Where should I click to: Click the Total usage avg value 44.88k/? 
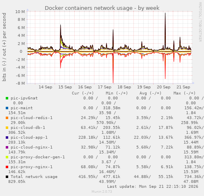tap(142, 177)
